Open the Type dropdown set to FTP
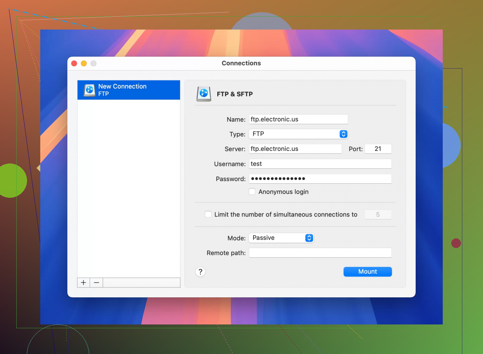 coord(298,134)
